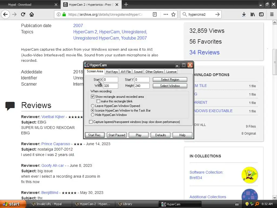Image resolution: width=277 pixels, height=208 pixels.
Task: Toggle reader view icon in address bar
Action: (154, 14)
